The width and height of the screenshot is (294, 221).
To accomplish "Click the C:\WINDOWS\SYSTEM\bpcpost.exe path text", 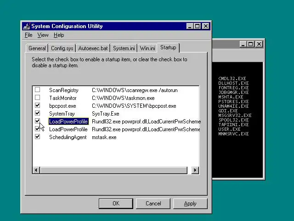I will point(134,106).
